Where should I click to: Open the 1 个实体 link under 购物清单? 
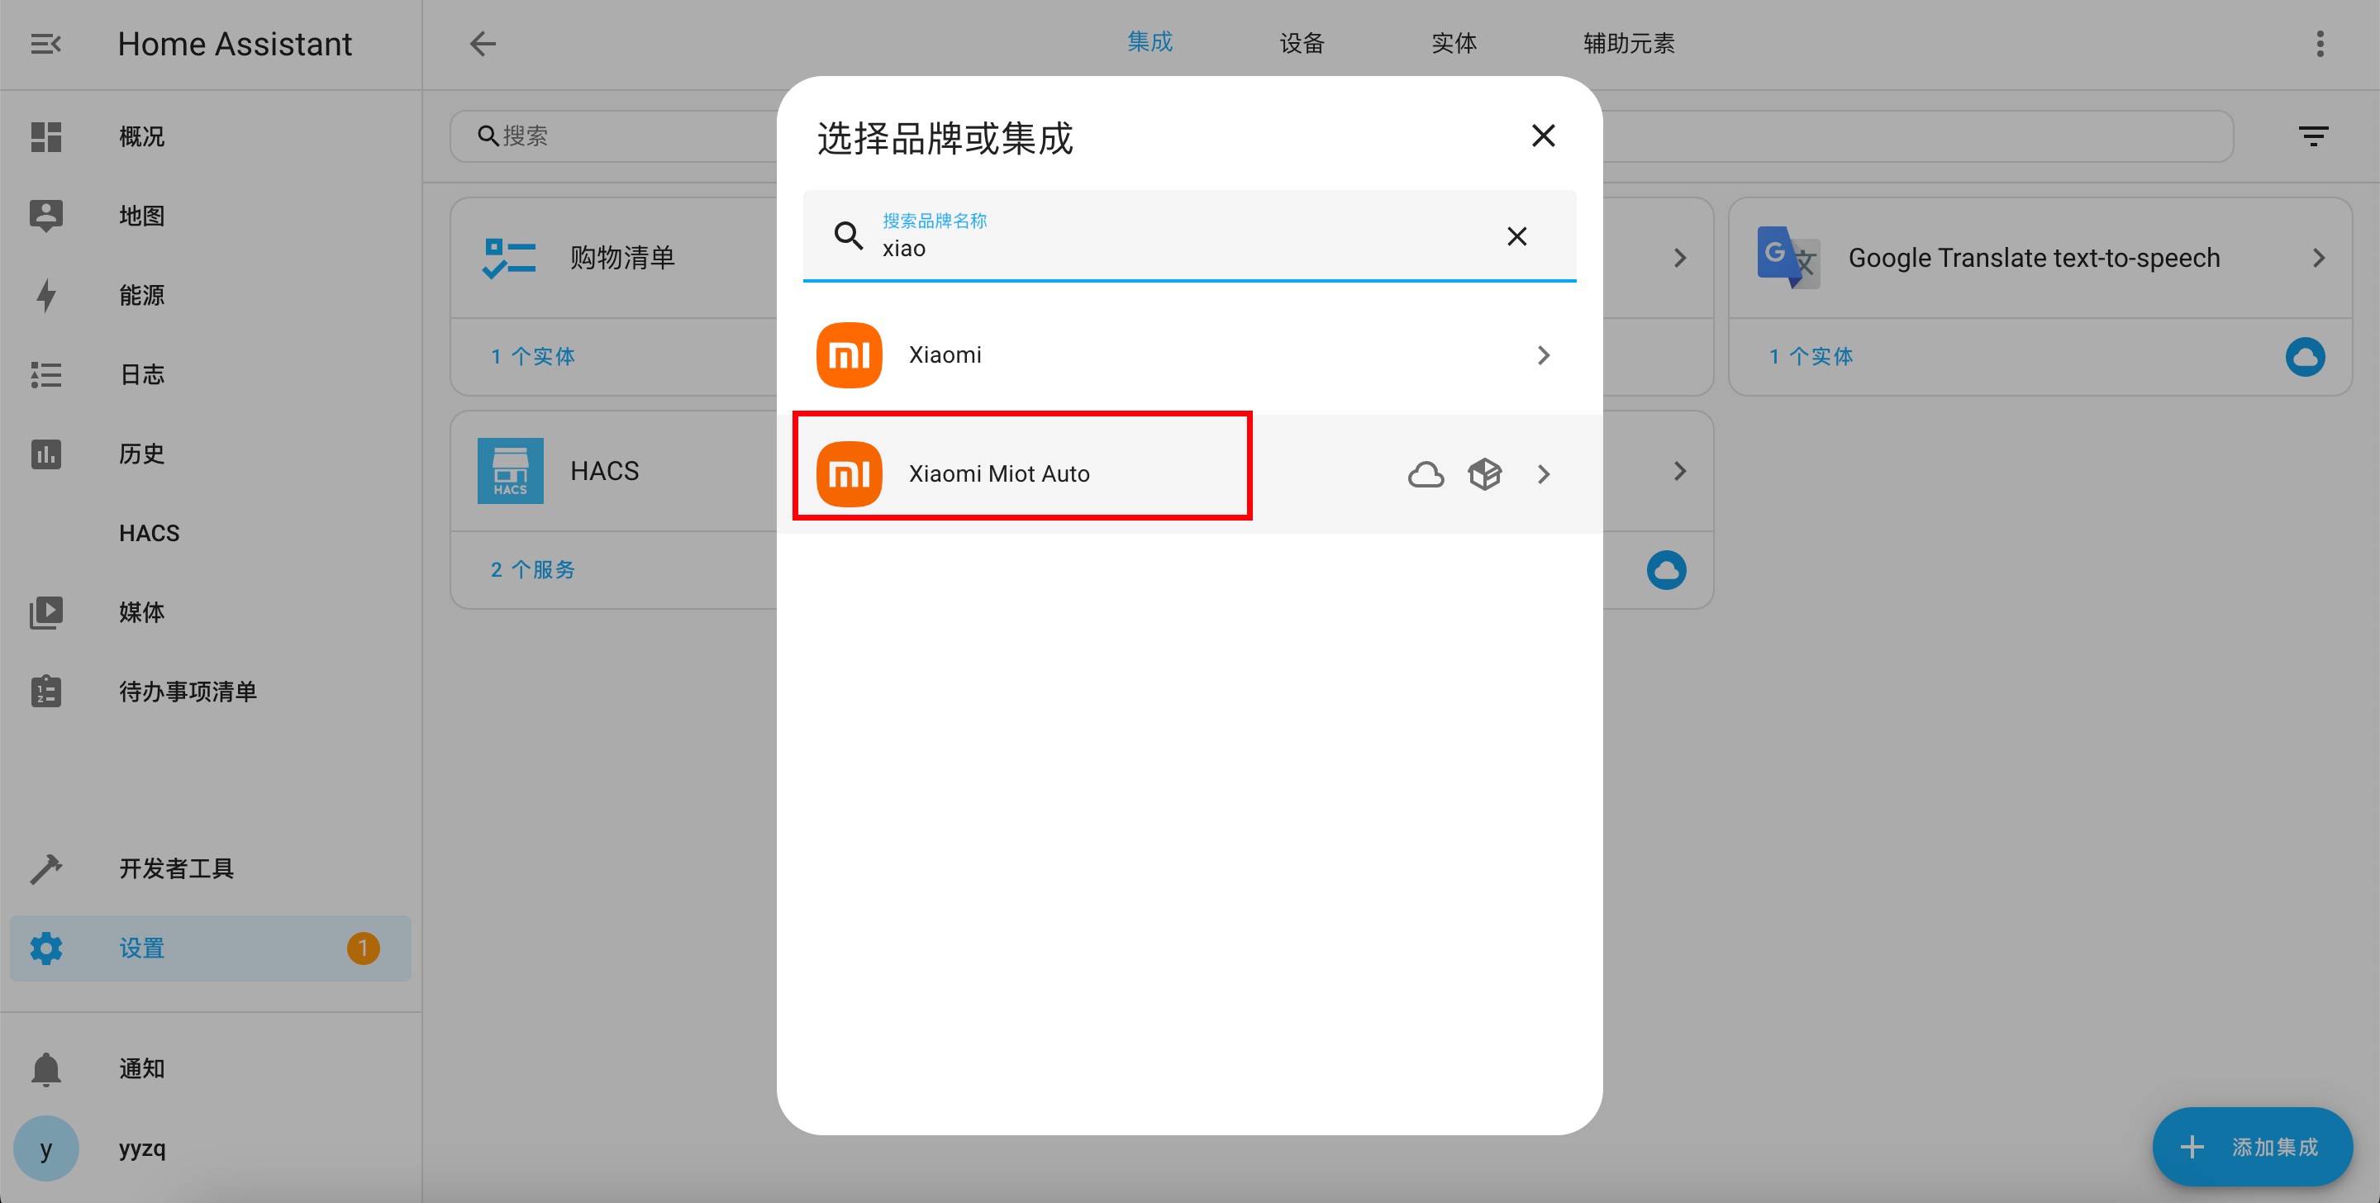click(533, 357)
